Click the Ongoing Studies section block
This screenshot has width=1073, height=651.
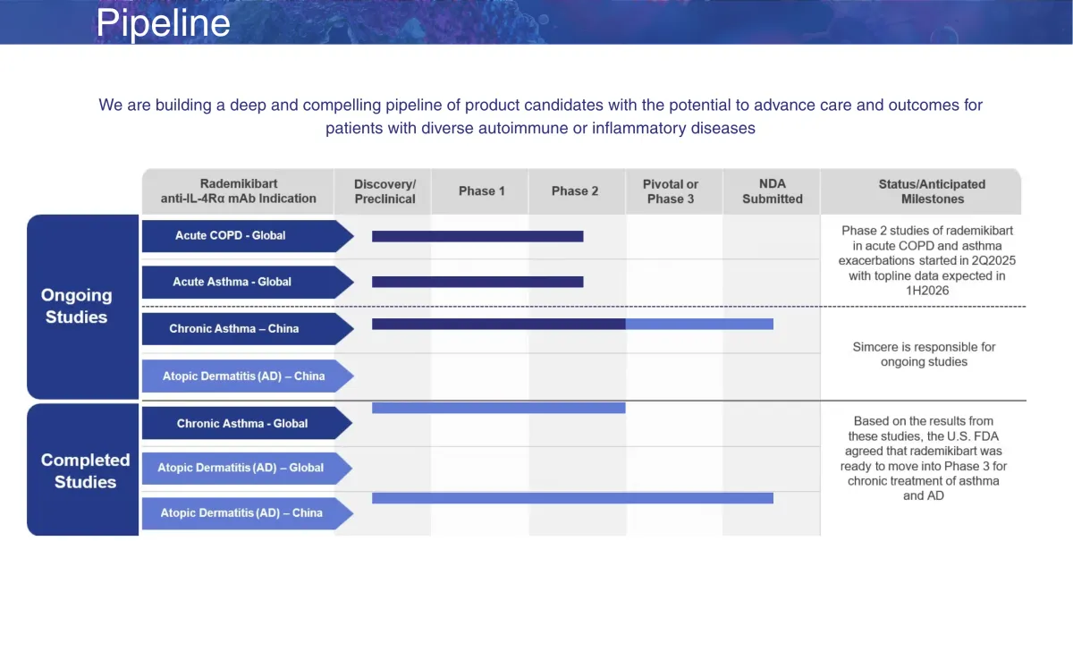click(82, 307)
